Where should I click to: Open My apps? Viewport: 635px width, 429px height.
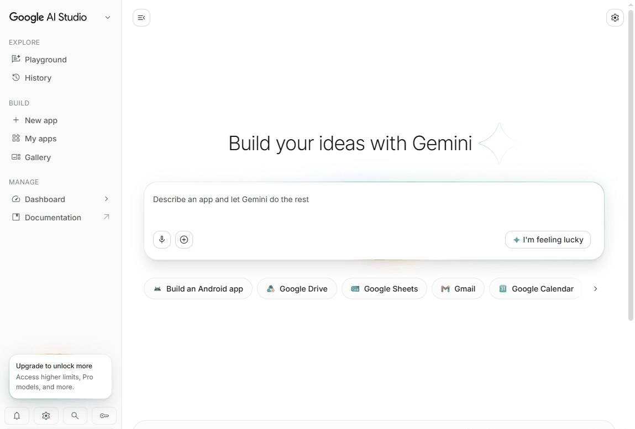[x=60, y=139]
